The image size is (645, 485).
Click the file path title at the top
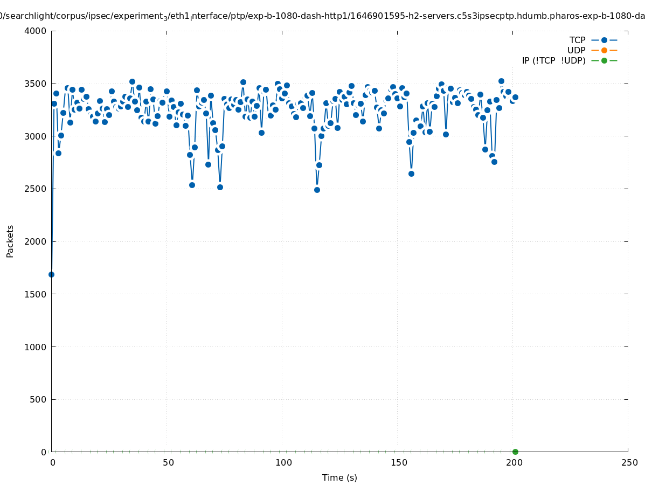[x=322, y=16]
